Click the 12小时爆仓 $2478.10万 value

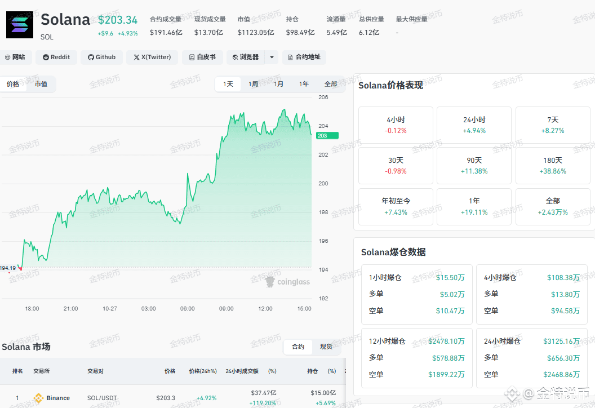[446, 341]
